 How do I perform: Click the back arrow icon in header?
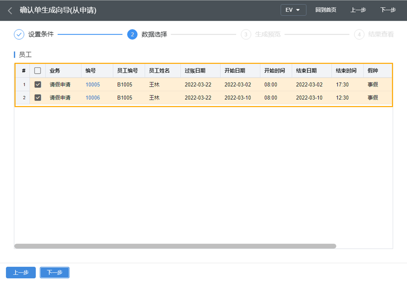pyautogui.click(x=10, y=11)
